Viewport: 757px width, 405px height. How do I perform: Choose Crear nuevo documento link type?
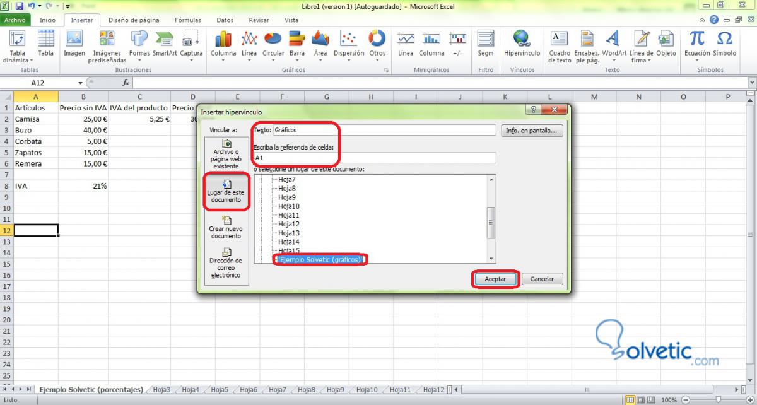[x=226, y=227]
